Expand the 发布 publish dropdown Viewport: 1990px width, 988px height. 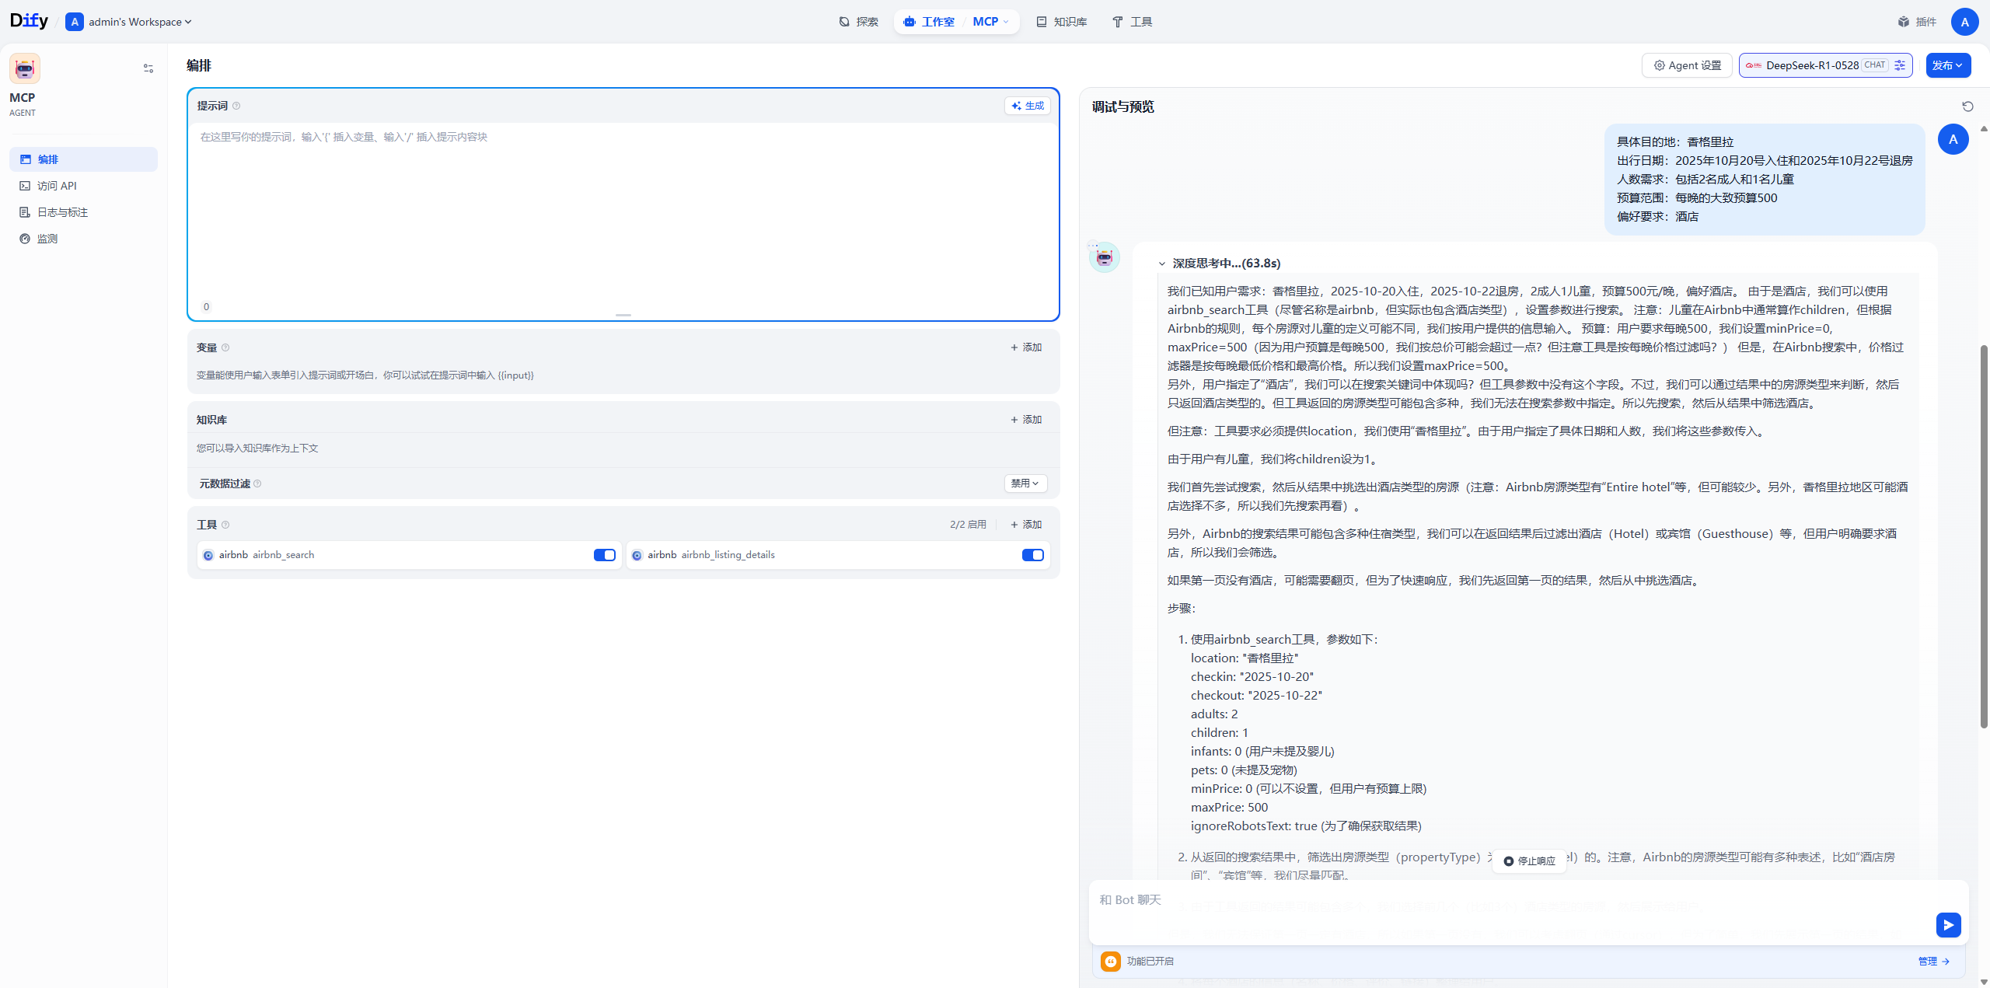click(1947, 65)
